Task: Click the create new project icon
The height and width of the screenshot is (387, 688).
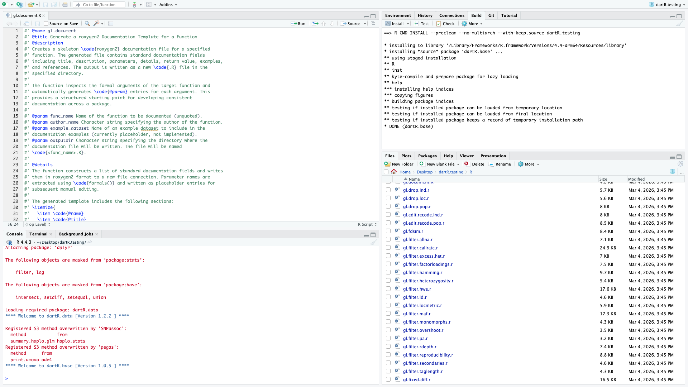Action: (x=20, y=5)
